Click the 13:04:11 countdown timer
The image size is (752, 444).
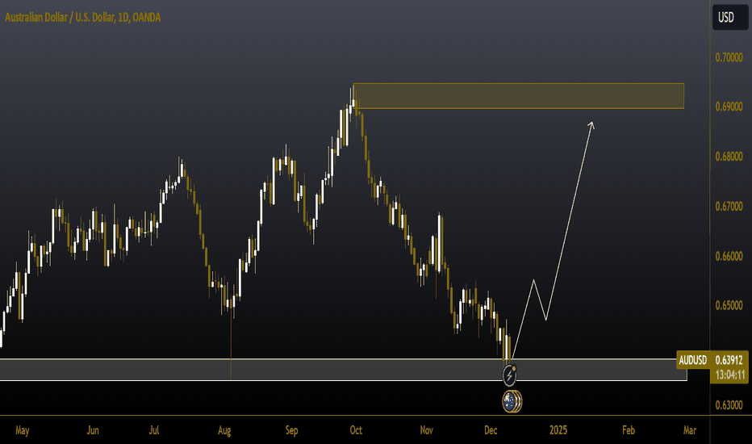point(730,375)
